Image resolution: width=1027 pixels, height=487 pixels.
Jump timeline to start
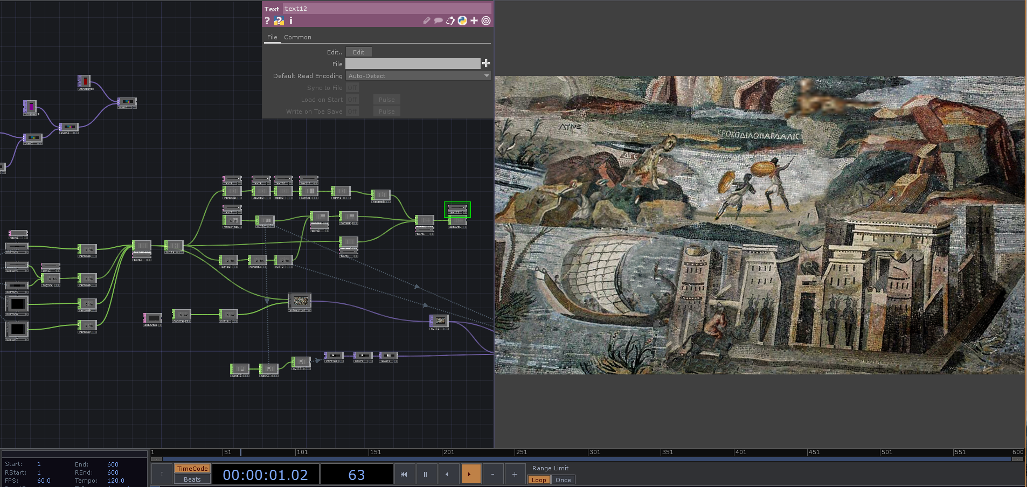(x=404, y=474)
